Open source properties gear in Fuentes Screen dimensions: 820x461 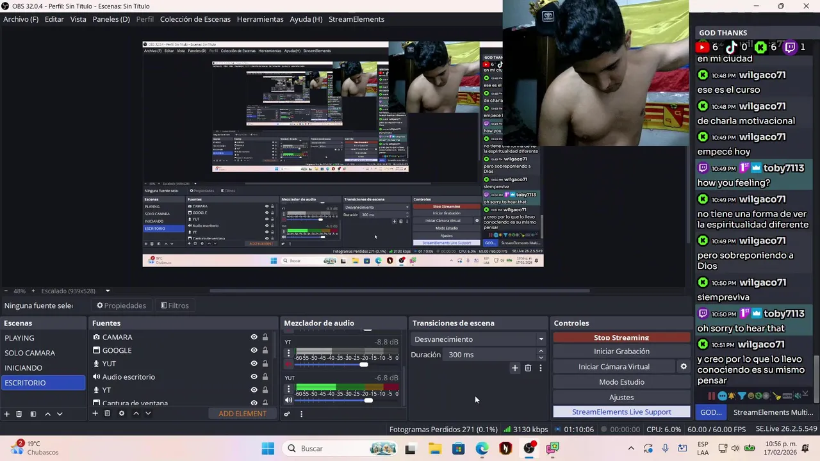(x=122, y=414)
